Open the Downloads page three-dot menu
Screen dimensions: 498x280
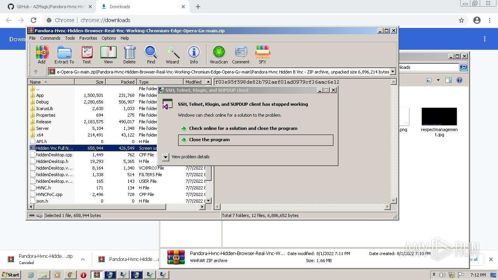[x=485, y=39]
